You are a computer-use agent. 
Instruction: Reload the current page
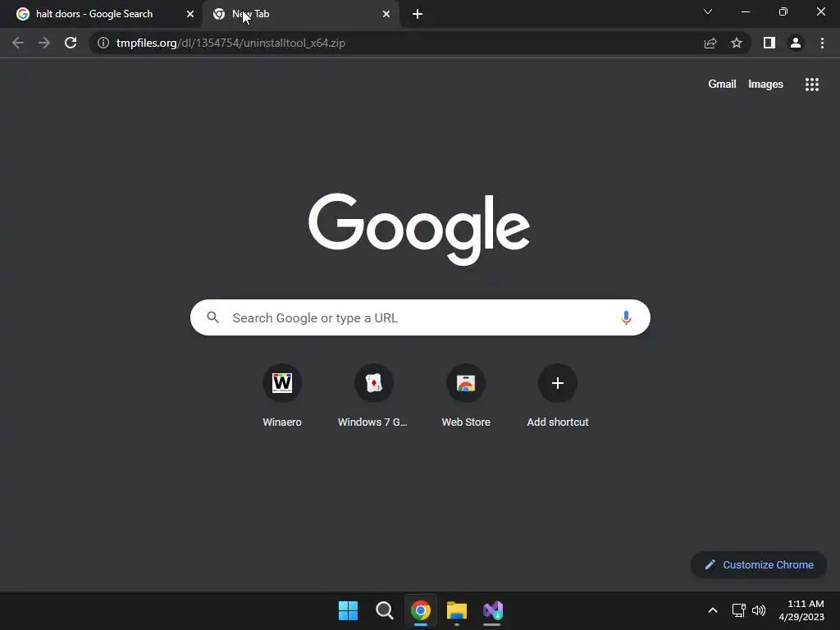click(71, 43)
